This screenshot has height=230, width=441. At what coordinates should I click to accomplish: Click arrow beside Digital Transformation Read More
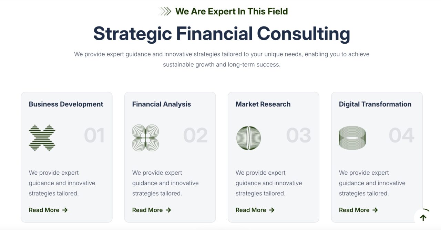(x=375, y=210)
